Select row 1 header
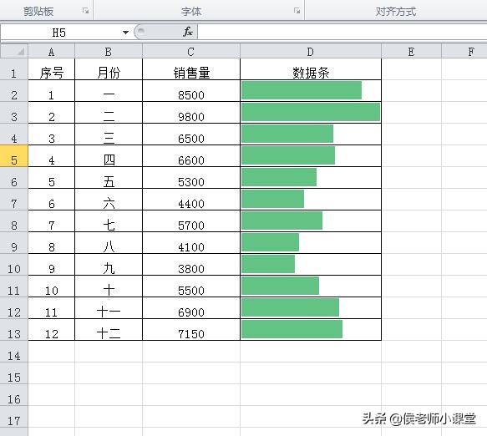The height and width of the screenshot is (436, 487). point(14,69)
